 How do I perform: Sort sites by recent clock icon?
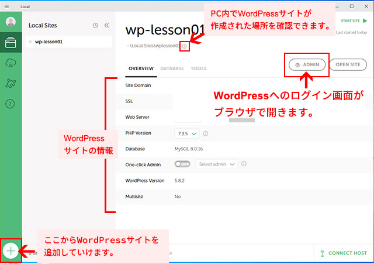pyautogui.click(x=95, y=25)
